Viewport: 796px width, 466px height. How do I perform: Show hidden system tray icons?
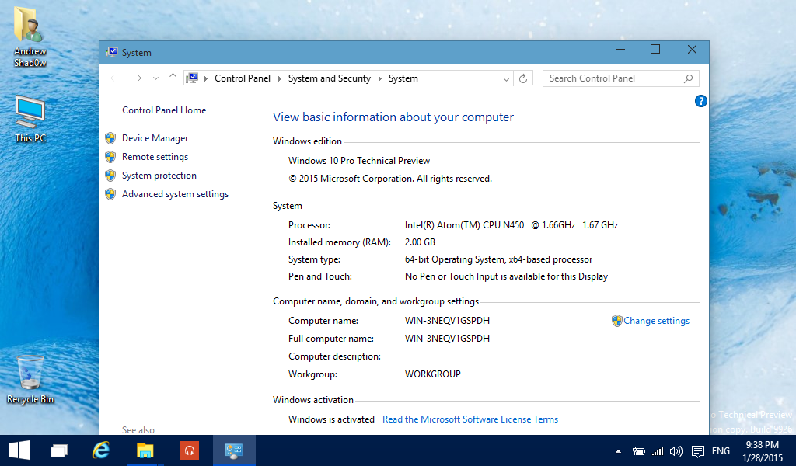coord(618,450)
